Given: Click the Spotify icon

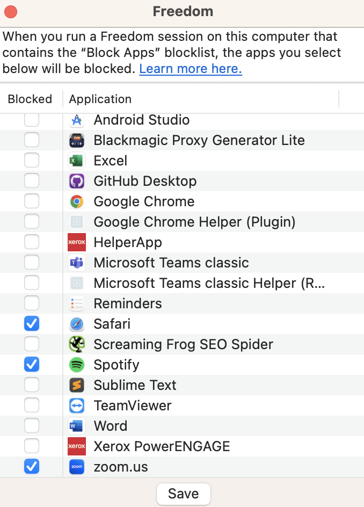Looking at the screenshot, I should [x=77, y=365].
